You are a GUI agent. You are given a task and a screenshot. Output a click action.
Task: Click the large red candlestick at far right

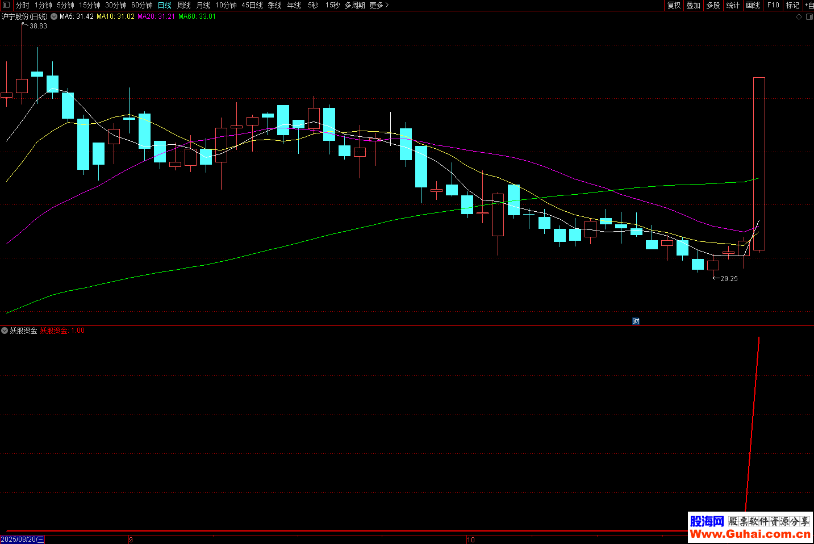pos(759,164)
